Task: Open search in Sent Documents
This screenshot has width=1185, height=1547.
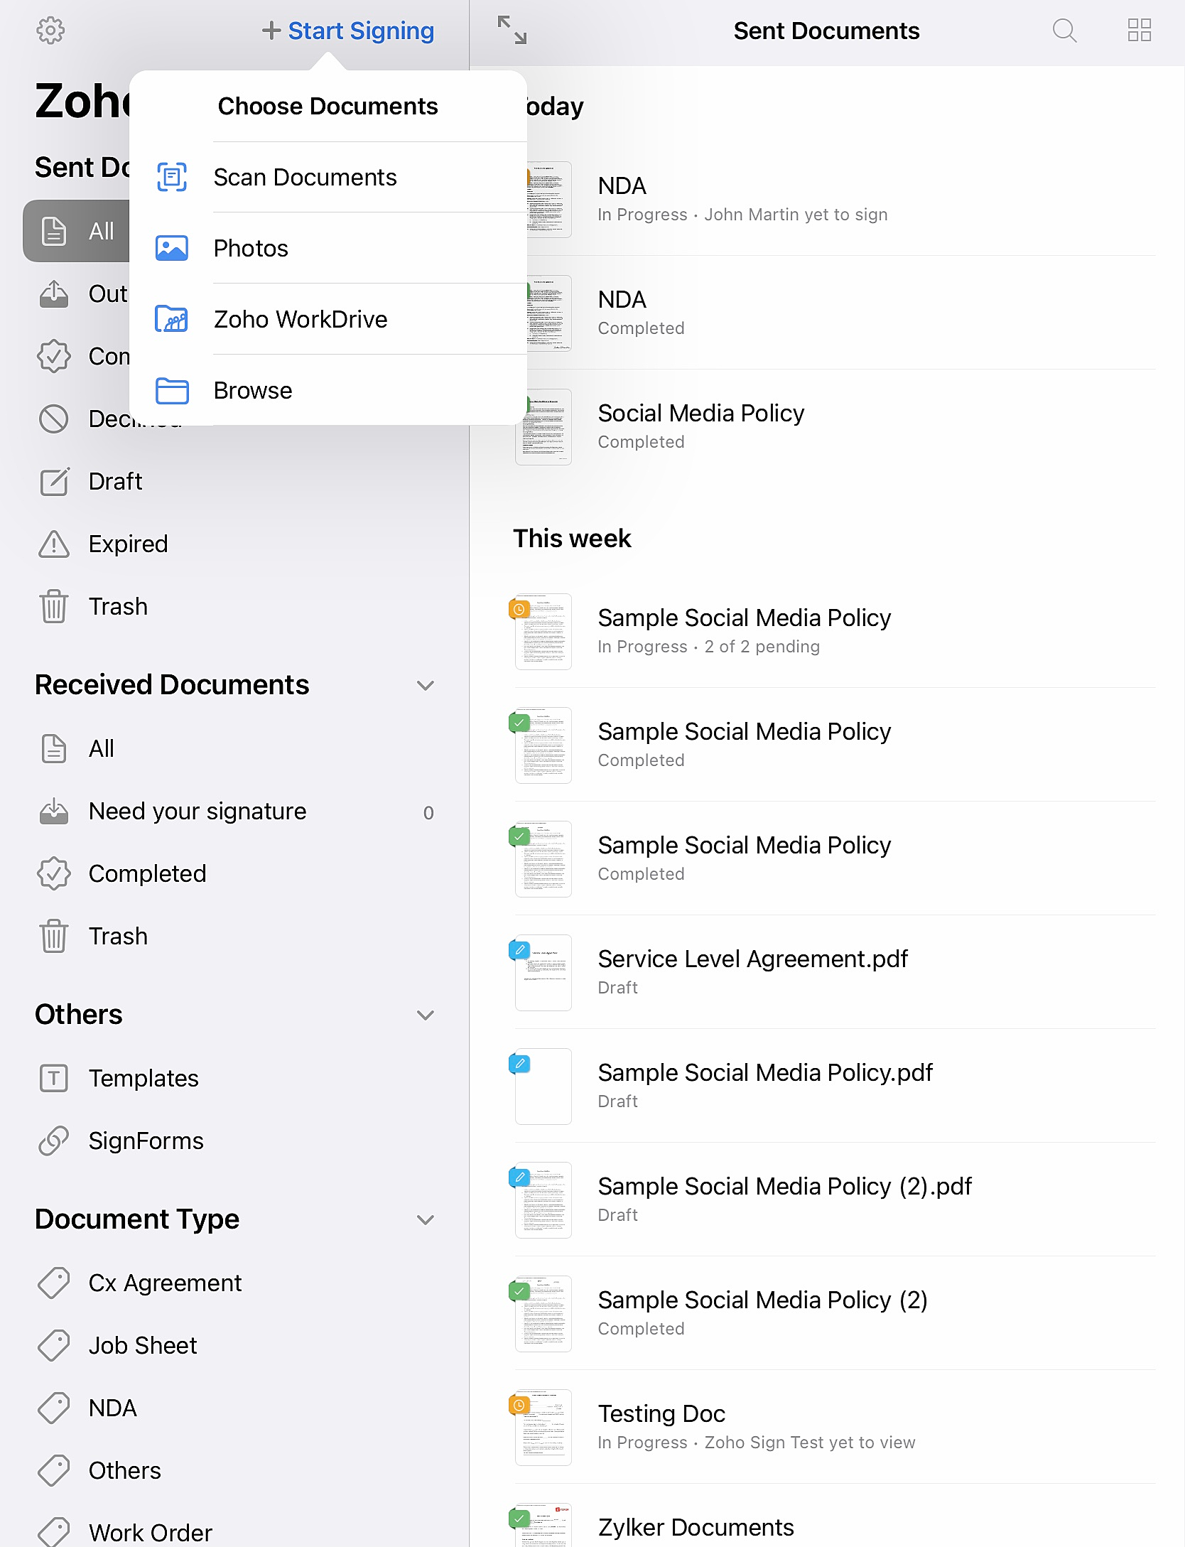Action: (x=1064, y=31)
